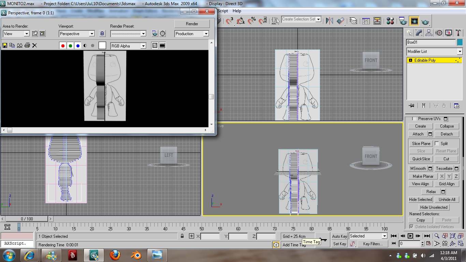Click the Zoom magnifier viewport tool
Screen dimensions: 466x262
437,236
